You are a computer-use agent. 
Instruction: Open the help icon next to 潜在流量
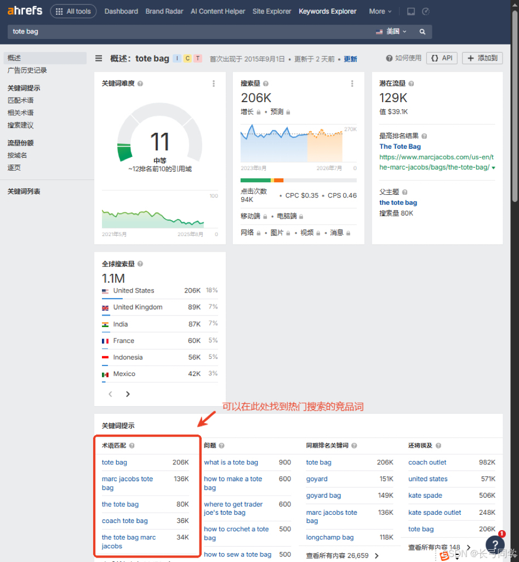pyautogui.click(x=411, y=83)
